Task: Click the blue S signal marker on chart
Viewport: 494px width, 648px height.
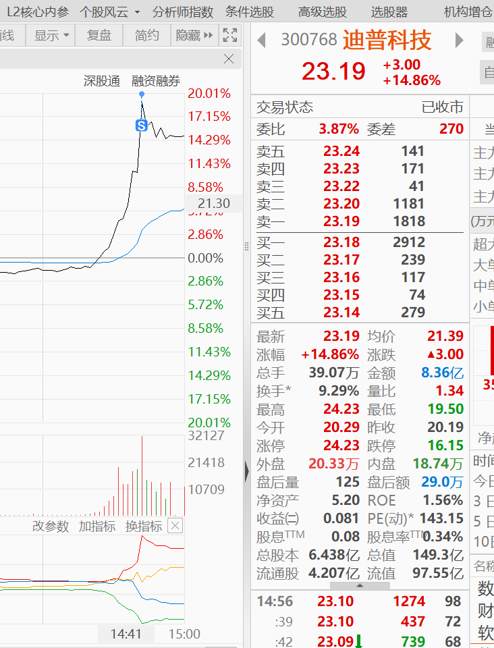Action: pyautogui.click(x=142, y=126)
